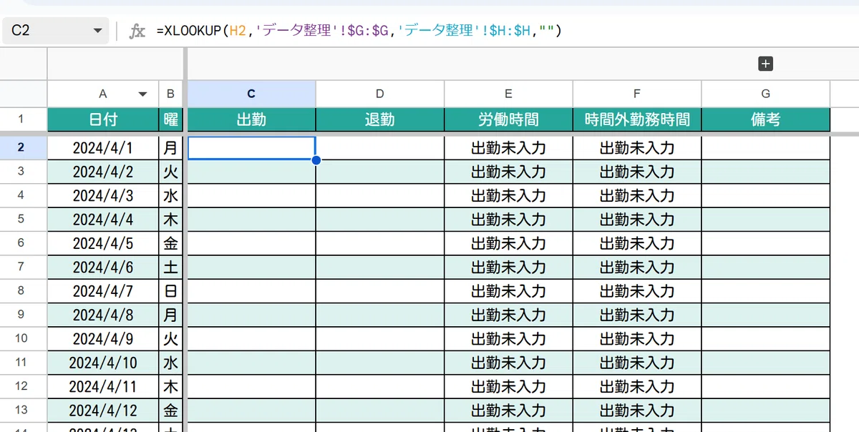Click the 労働時間 header cell

pos(508,119)
